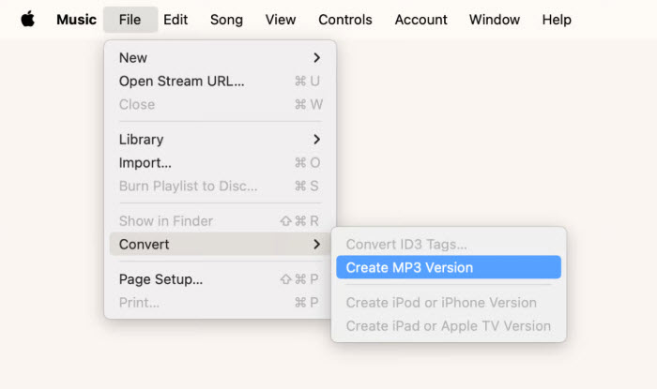
Task: Open the View menu
Action: (281, 20)
